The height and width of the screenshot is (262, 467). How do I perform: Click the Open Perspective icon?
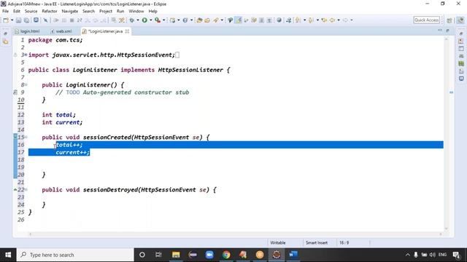pos(449,20)
